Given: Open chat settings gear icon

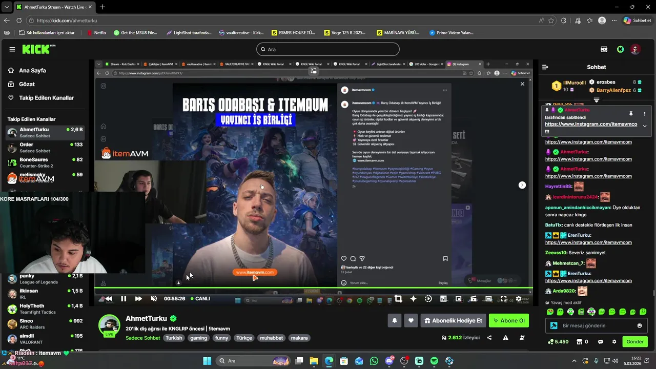Looking at the screenshot, I should tap(614, 342).
